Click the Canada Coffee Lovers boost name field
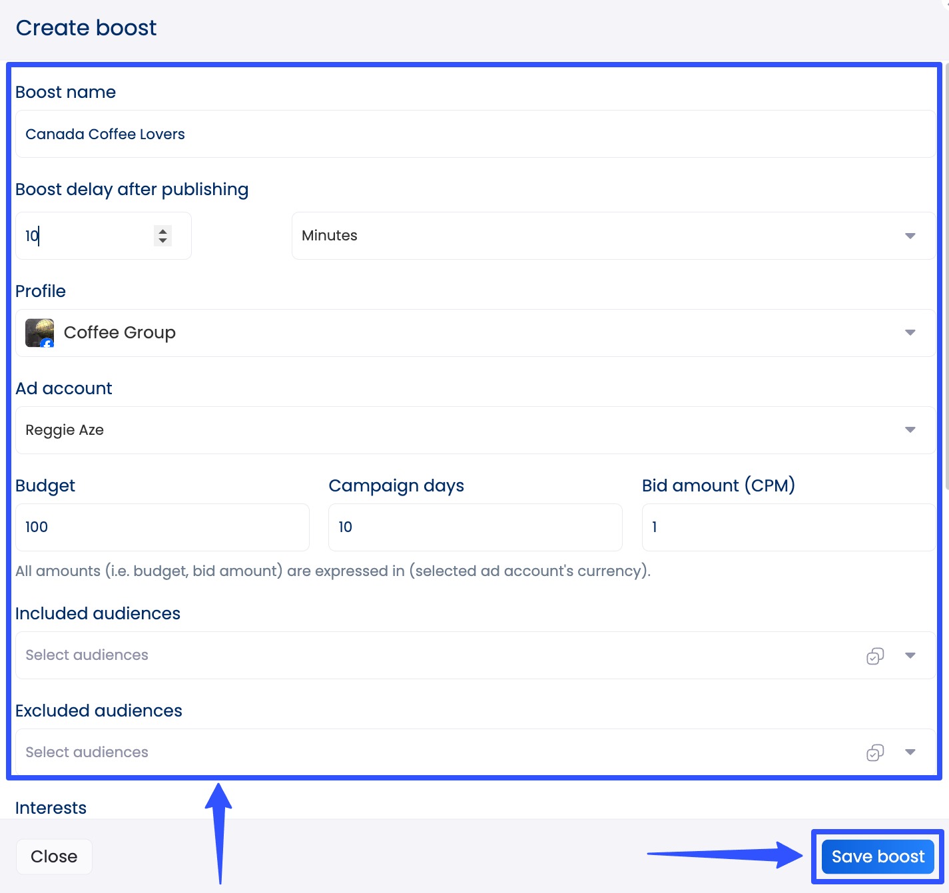 pyautogui.click(x=266, y=134)
